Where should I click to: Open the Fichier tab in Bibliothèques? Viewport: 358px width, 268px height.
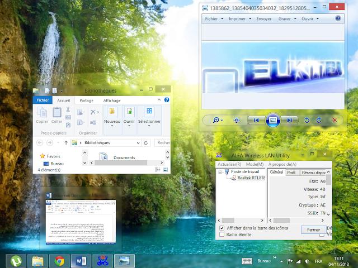43,100
